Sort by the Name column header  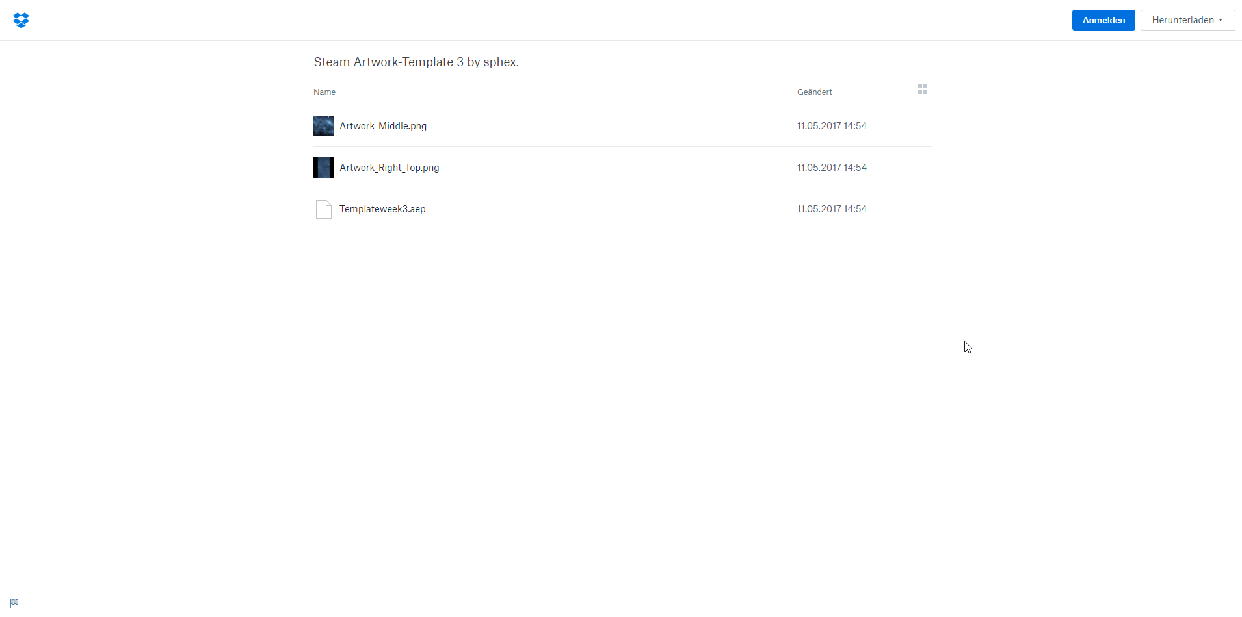(324, 92)
